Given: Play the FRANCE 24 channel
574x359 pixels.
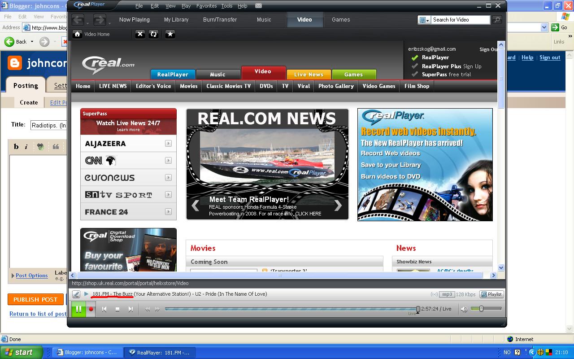Looking at the screenshot, I should (x=128, y=212).
